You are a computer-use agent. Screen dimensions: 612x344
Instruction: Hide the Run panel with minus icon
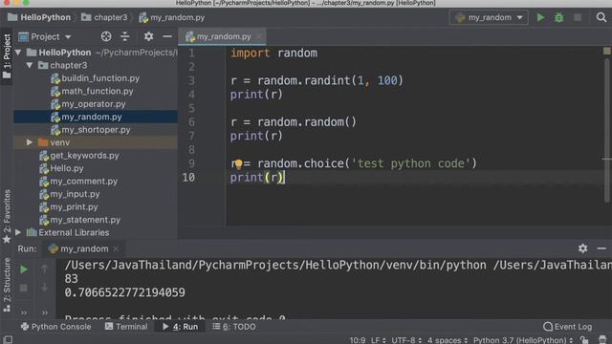[x=601, y=248]
